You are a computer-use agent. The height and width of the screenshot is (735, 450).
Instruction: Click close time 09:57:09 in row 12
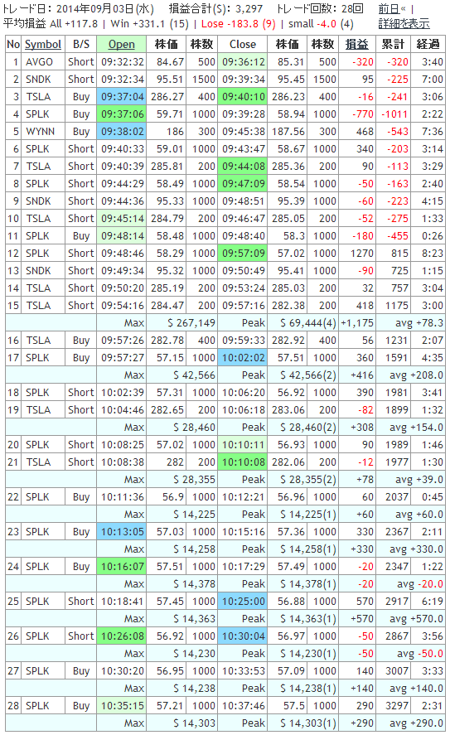pos(243,253)
